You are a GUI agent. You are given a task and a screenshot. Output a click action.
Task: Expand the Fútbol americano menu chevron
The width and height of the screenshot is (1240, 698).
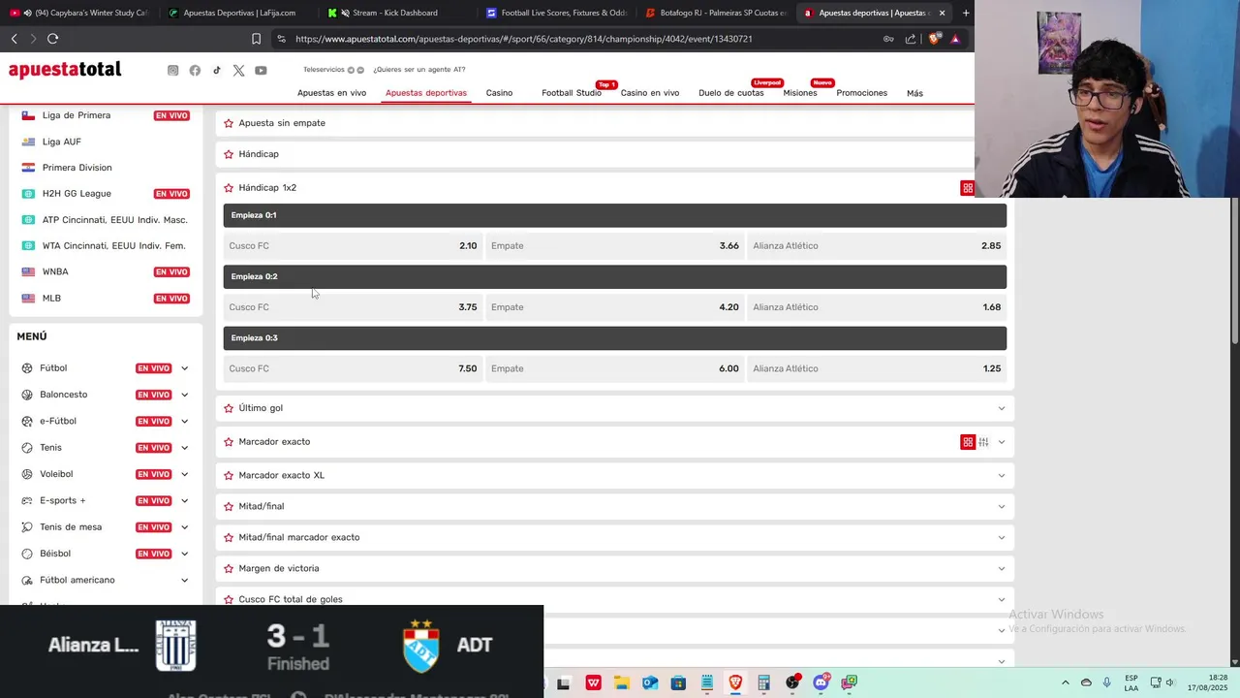coord(184,580)
